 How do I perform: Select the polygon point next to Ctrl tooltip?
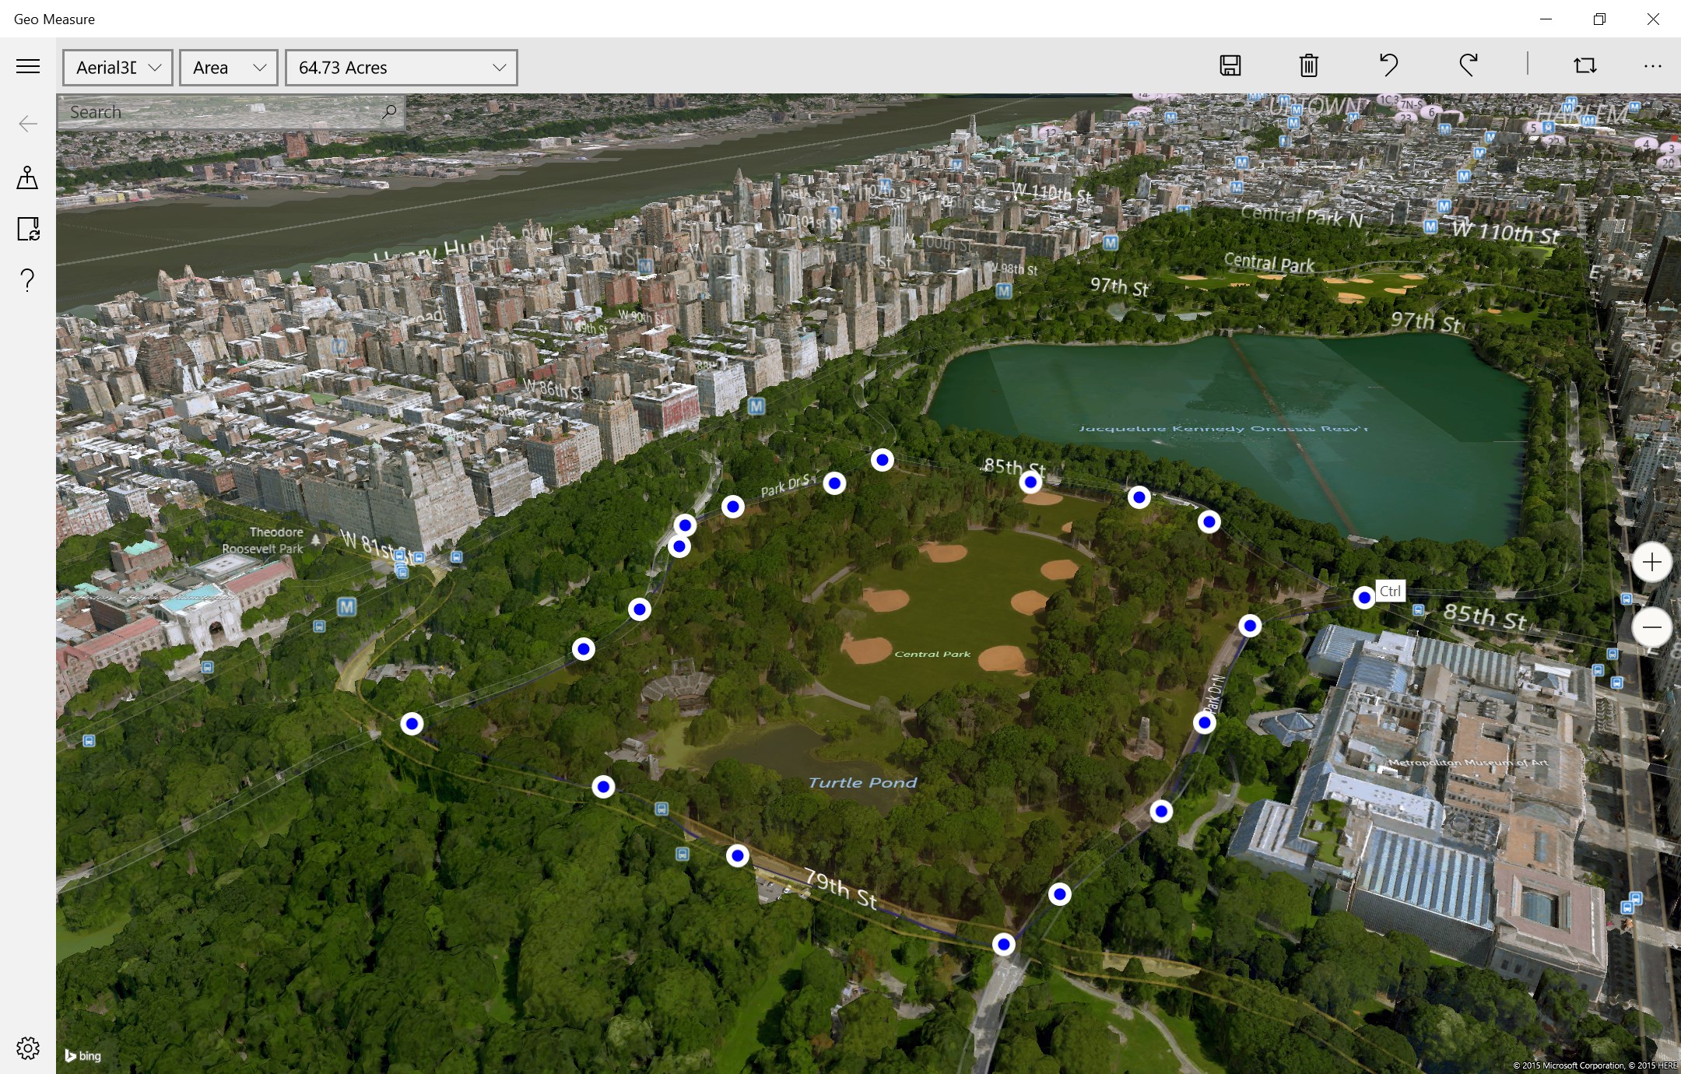coord(1363,598)
